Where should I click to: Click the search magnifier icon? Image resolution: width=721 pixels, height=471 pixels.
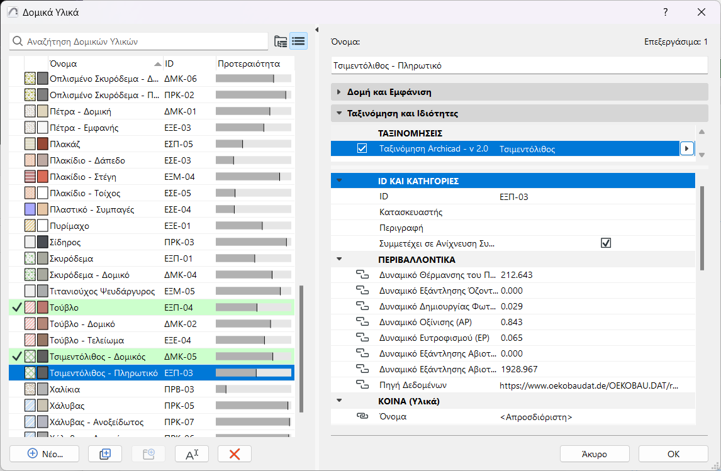coord(18,42)
